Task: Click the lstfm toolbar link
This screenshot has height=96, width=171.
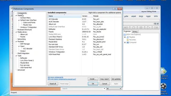Action: [156, 16]
